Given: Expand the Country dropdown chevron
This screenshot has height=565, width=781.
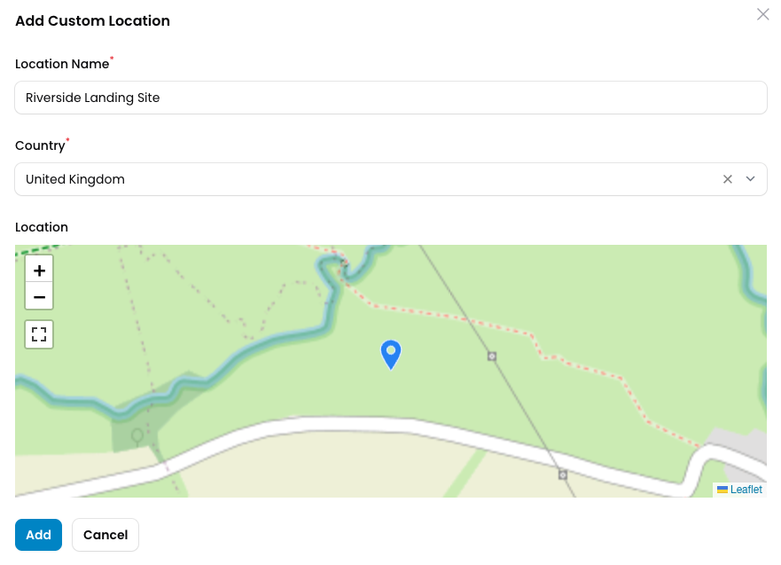Looking at the screenshot, I should pos(751,179).
